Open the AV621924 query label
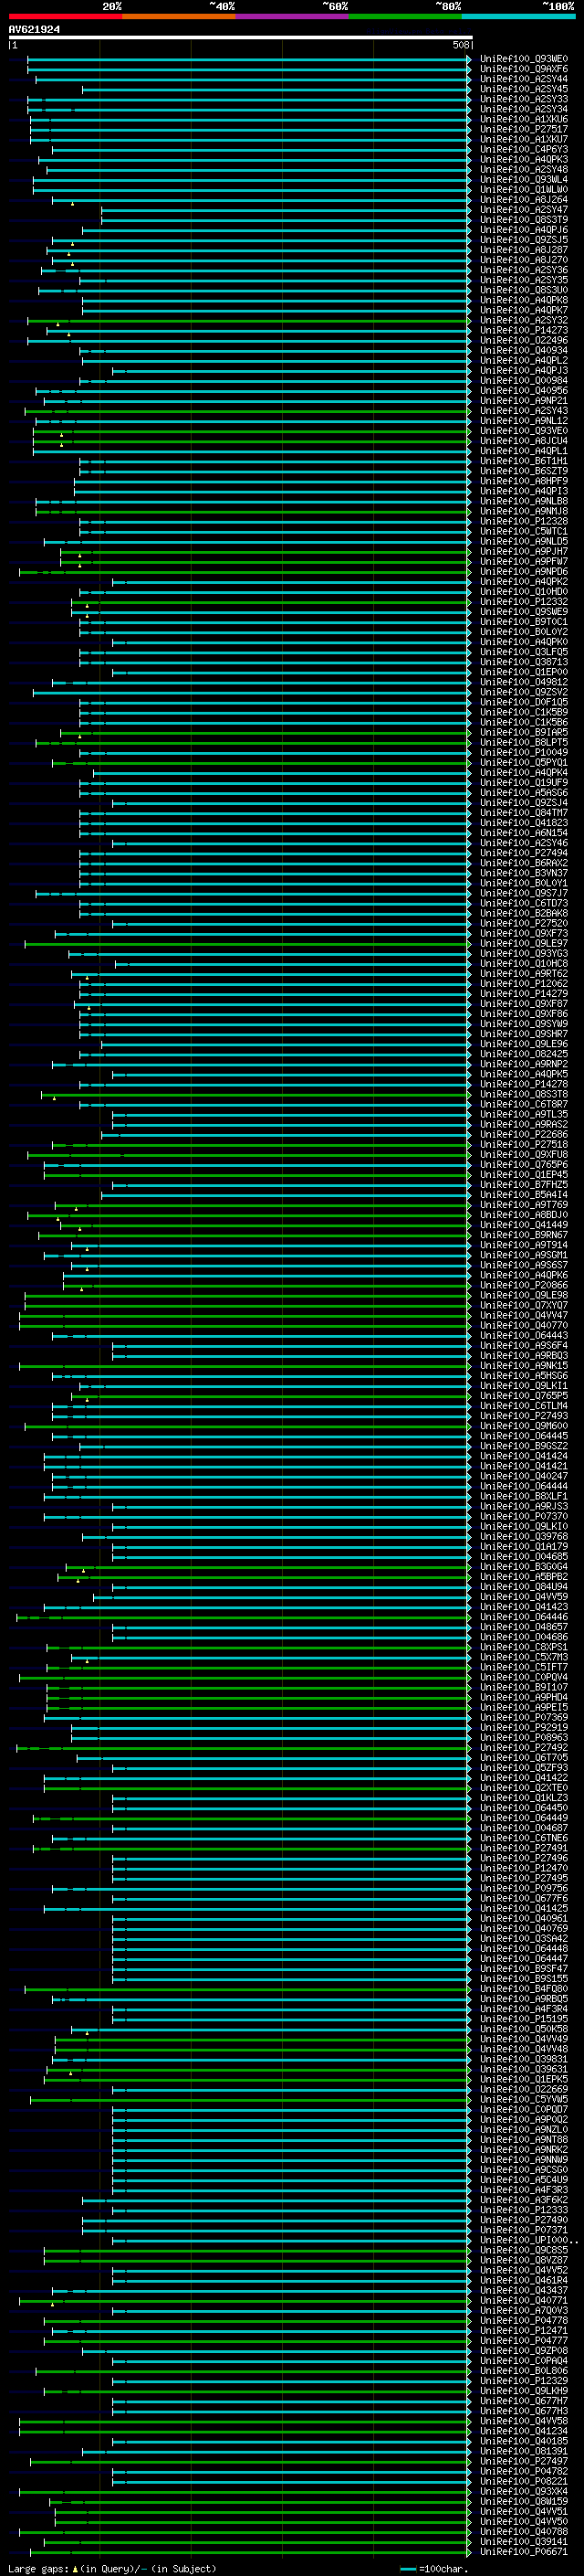The width and height of the screenshot is (584, 2576). click(34, 29)
